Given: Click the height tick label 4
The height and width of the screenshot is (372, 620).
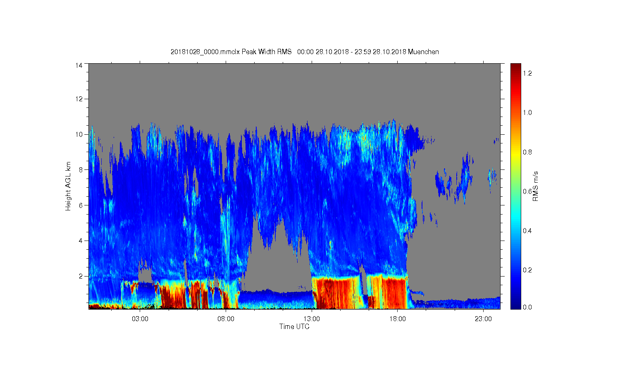Looking at the screenshot, I should [81, 241].
